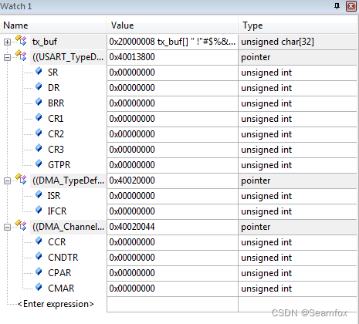359x324 pixels.
Task: Sort by the Name column header
Action: [53, 25]
